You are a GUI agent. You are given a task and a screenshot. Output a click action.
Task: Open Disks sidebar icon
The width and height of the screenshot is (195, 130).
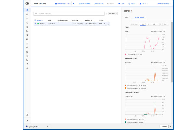[x=27, y=23]
